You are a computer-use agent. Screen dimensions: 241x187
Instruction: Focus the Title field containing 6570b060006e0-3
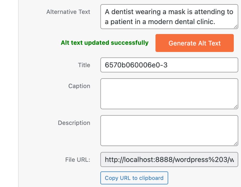click(x=169, y=65)
